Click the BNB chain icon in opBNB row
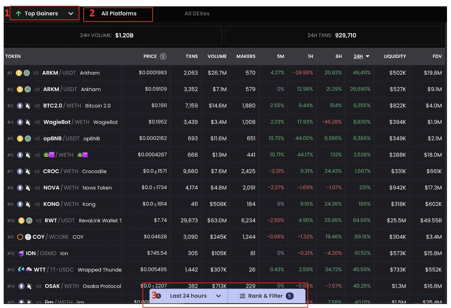The height and width of the screenshot is (308, 451). [20, 139]
